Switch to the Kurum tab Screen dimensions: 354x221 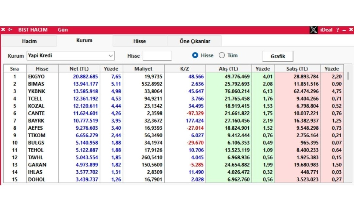[84, 40]
